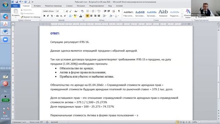Viewport: 220px width, 124px height.
Task: Toggle underline Ч formatting
Action: 52,16
